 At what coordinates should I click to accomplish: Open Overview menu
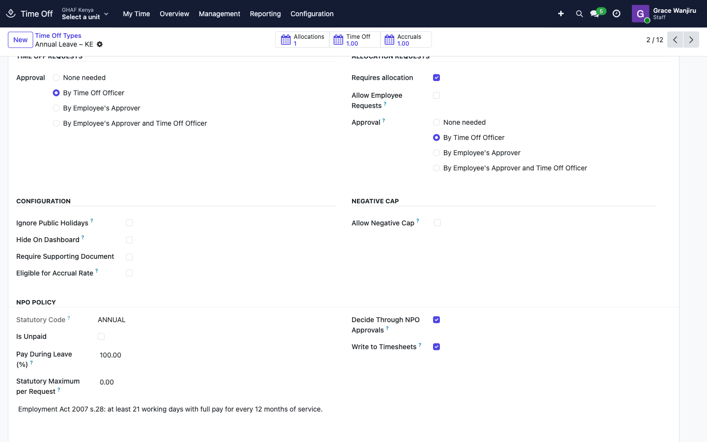coord(174,14)
